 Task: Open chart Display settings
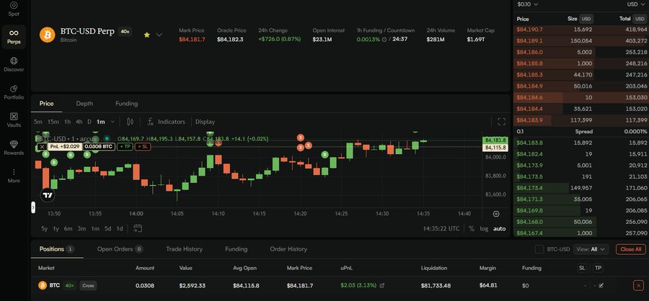click(205, 122)
